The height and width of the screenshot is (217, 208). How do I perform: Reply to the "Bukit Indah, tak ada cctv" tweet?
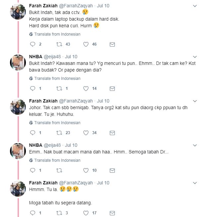pyautogui.click(x=33, y=44)
